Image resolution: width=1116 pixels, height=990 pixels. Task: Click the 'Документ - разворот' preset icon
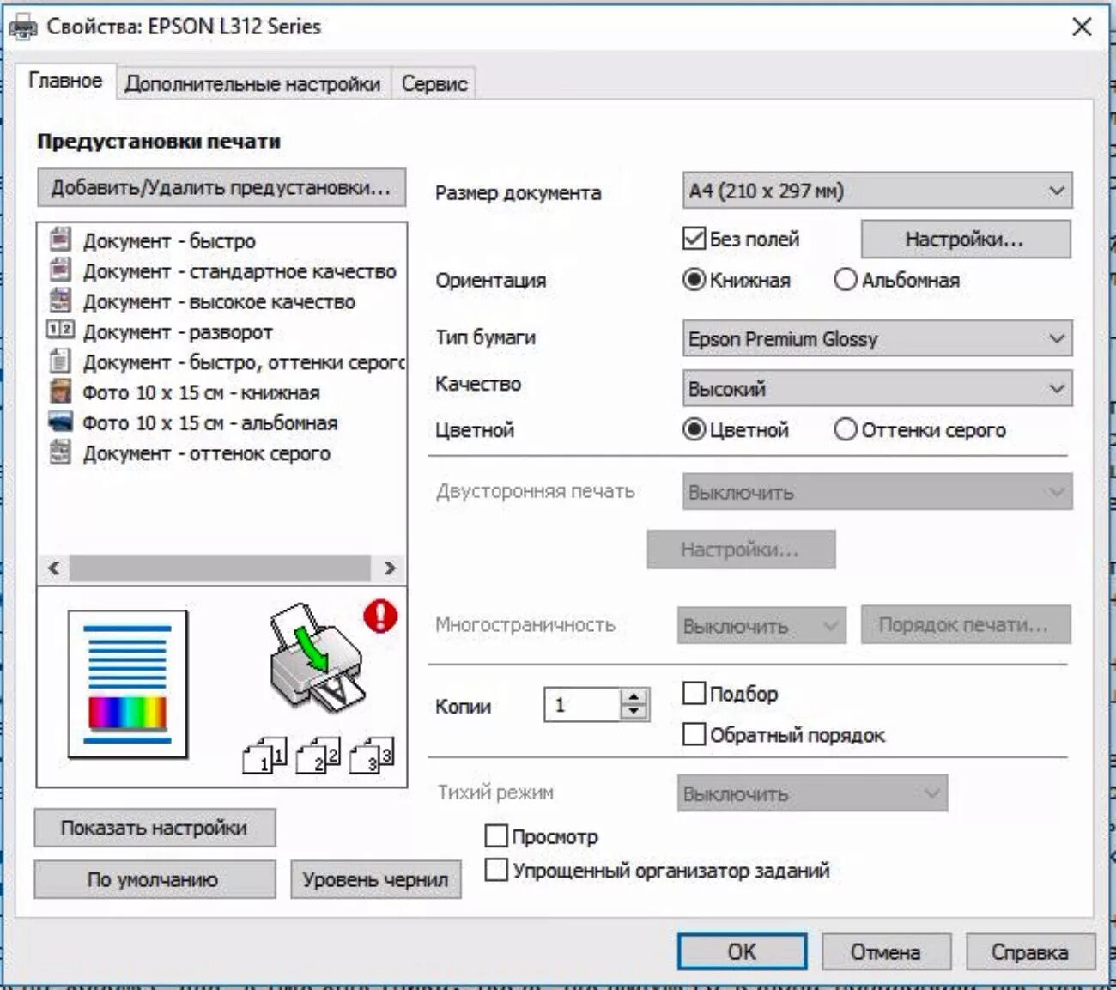pyautogui.click(x=60, y=330)
